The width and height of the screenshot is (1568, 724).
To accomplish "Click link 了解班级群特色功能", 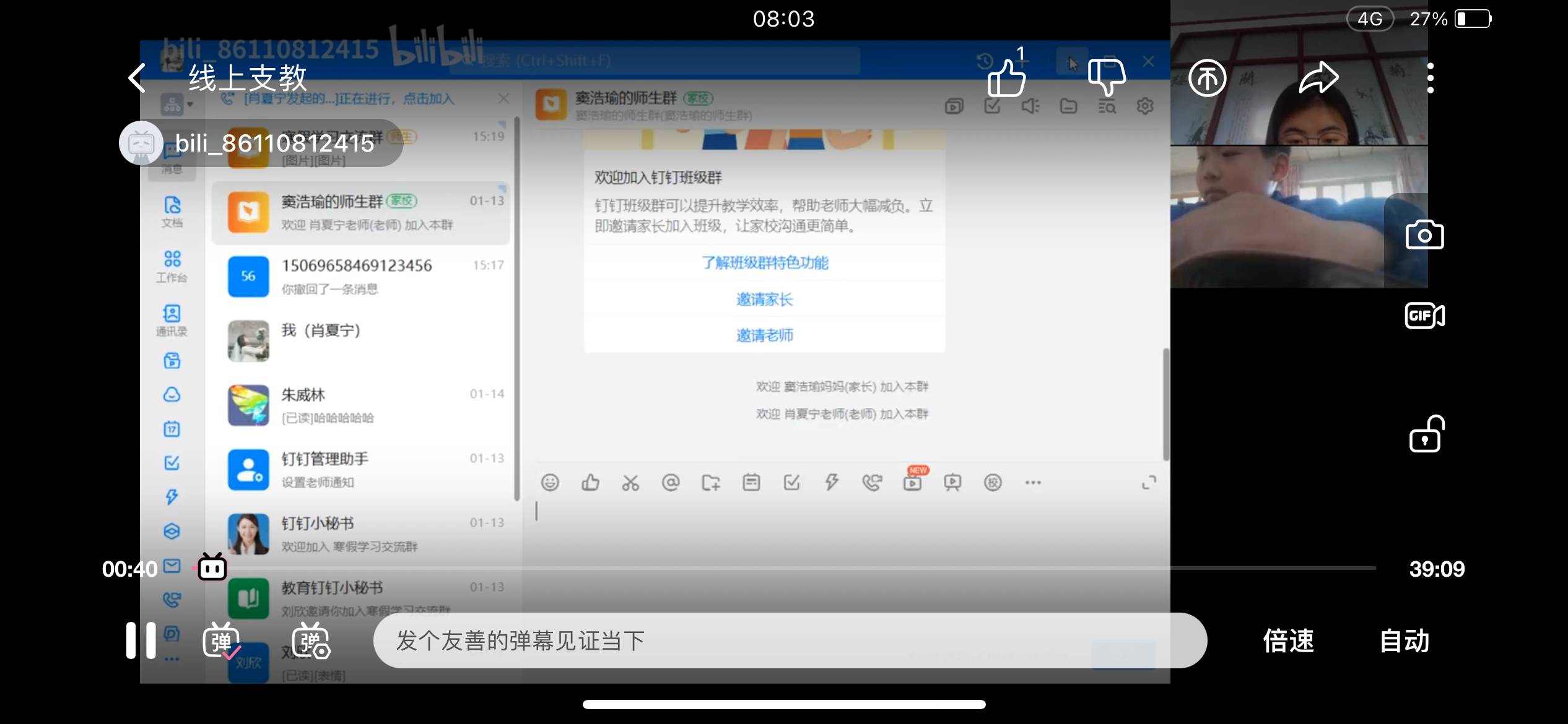I will [765, 262].
